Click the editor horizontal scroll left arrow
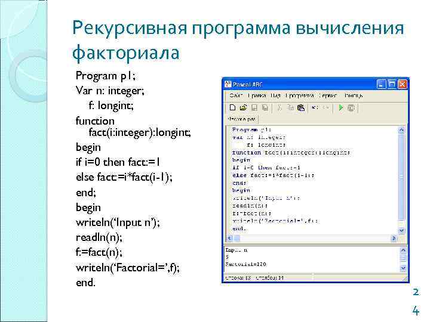This screenshot has height=322, width=430. coord(229,238)
